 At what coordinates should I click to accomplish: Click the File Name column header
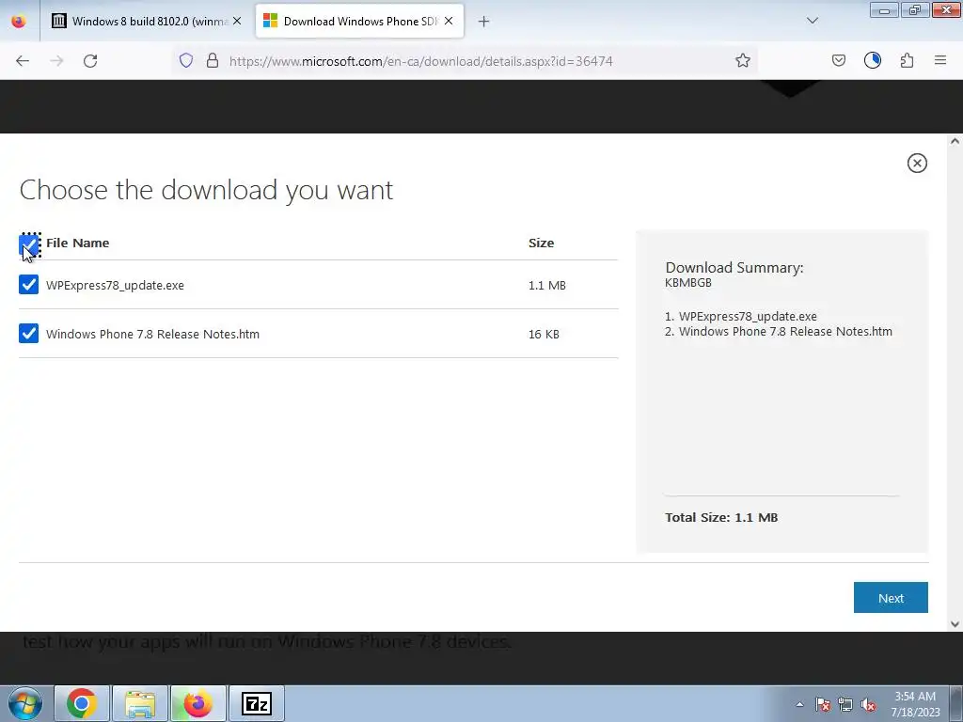tap(77, 243)
